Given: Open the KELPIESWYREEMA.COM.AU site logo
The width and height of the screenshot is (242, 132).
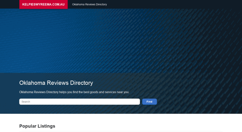Looking at the screenshot, I should (43, 4).
